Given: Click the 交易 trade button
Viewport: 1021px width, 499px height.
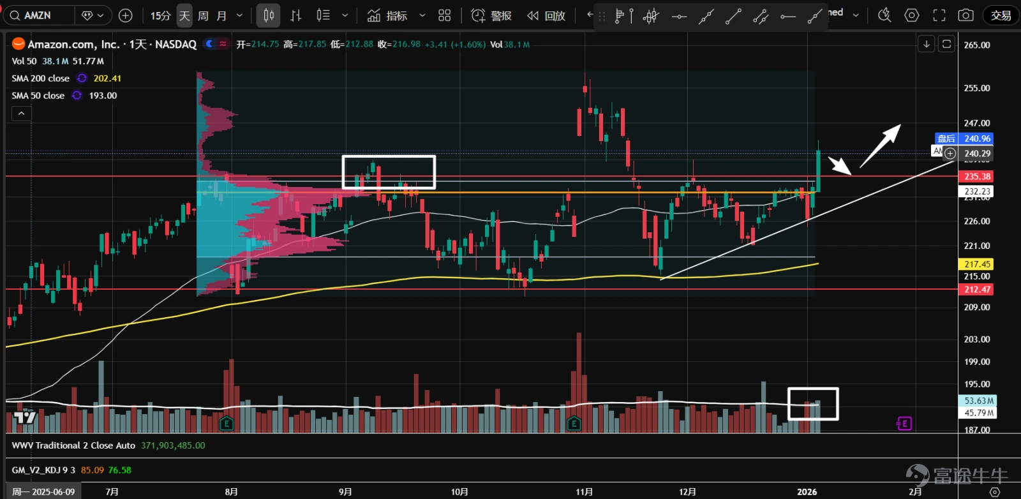Looking at the screenshot, I should pyautogui.click(x=1001, y=15).
